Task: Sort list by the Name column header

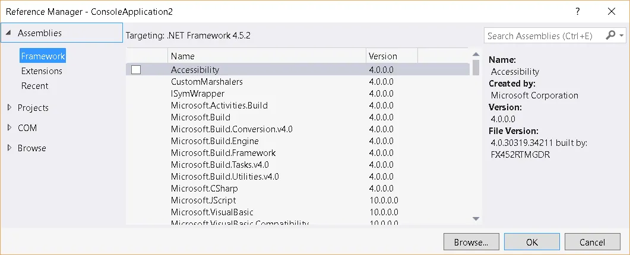Action: pyautogui.click(x=266, y=56)
